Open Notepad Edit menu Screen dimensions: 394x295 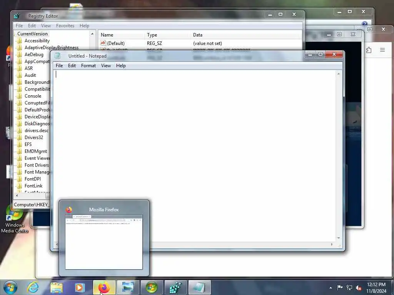pyautogui.click(x=72, y=66)
